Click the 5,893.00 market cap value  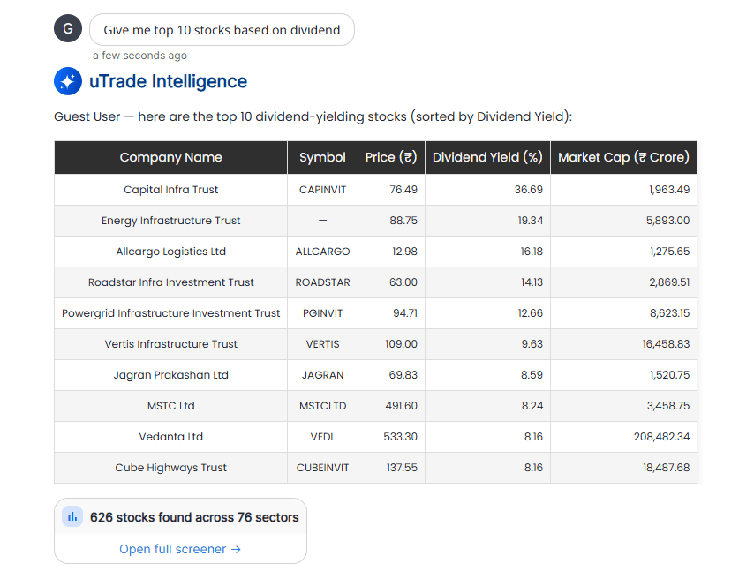coord(667,220)
